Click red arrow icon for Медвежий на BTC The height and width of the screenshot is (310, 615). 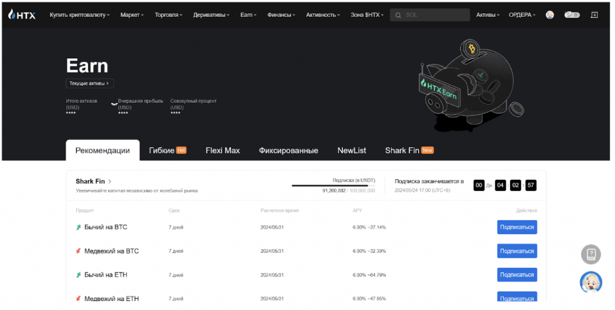point(79,251)
